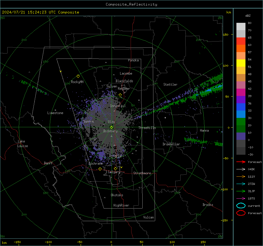263x246 pixels.
Task: Click the legend dBZ value label 80
Action: (250, 23)
